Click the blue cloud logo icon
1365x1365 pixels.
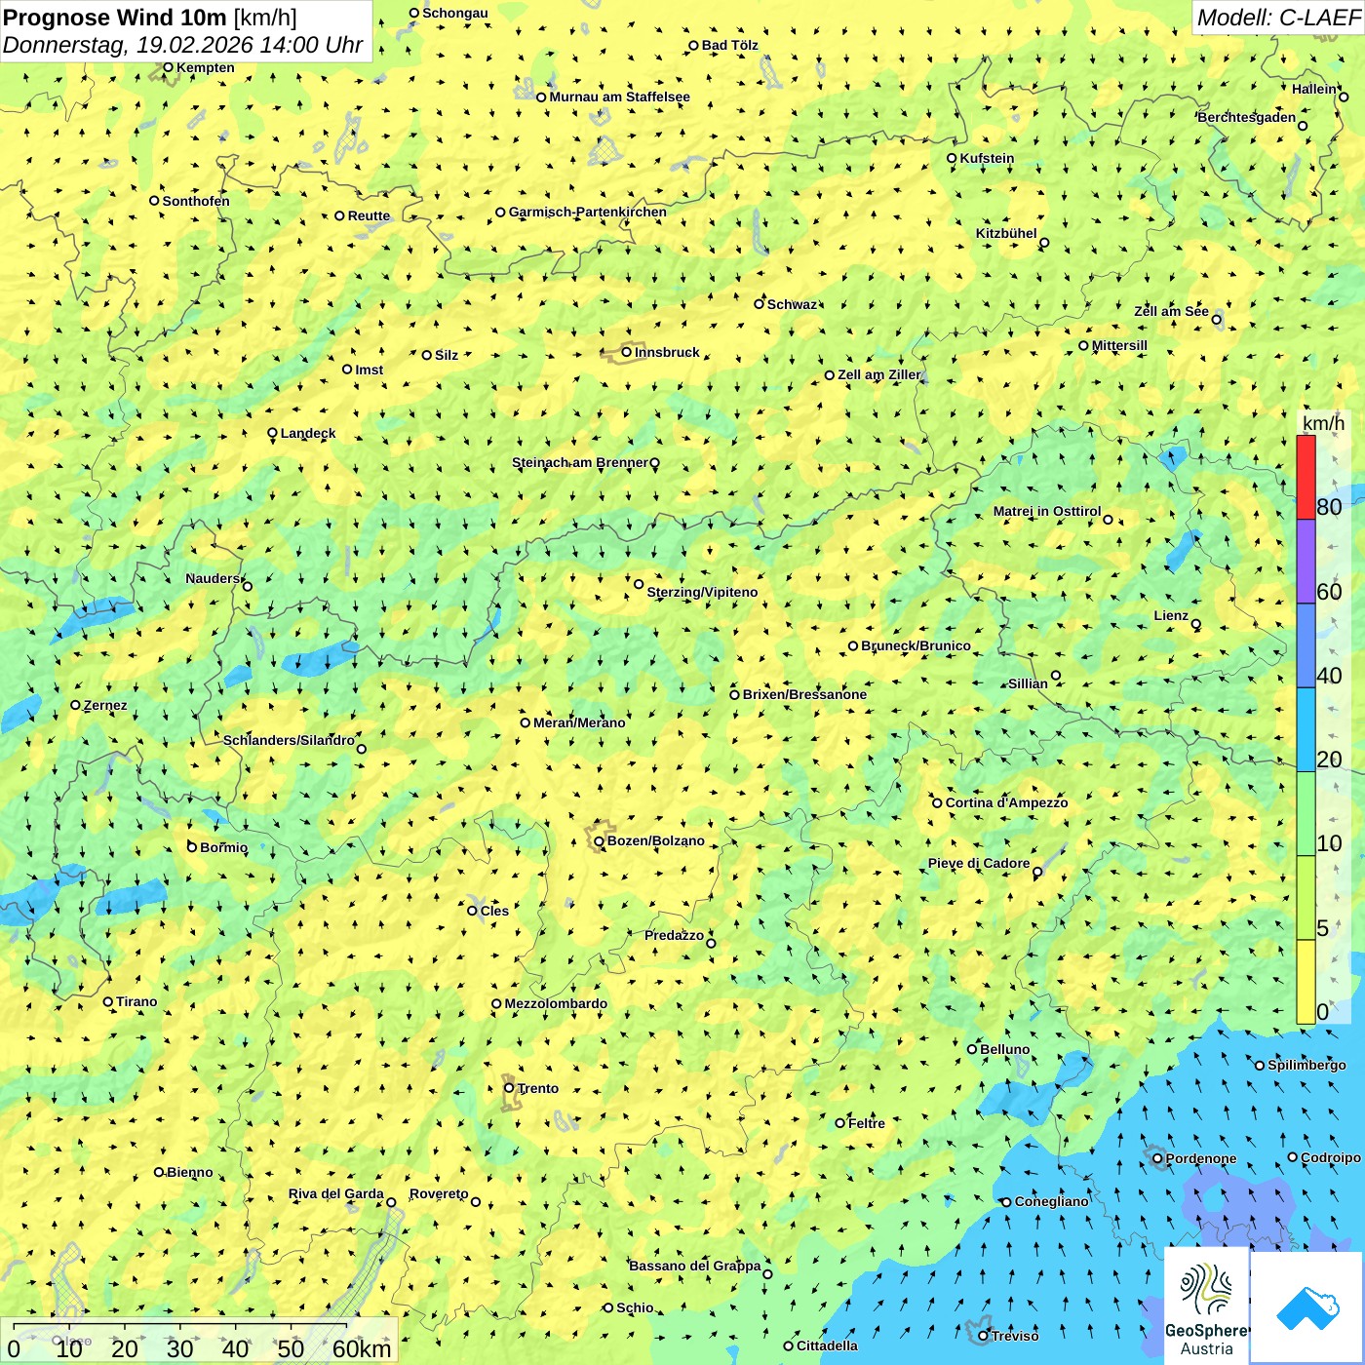click(1306, 1307)
